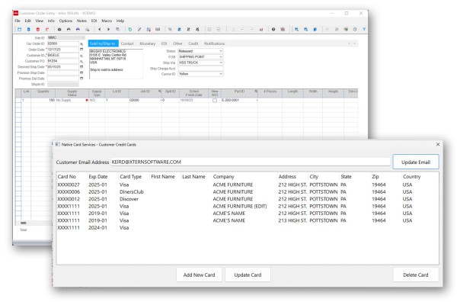457x302 pixels.
Task: Click the help question mark icon
Action: click(x=273, y=30)
